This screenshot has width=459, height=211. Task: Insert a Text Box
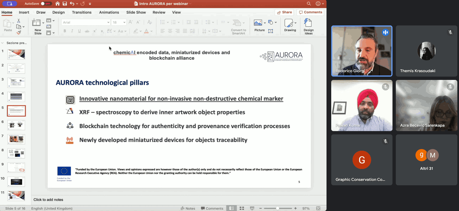(271, 31)
